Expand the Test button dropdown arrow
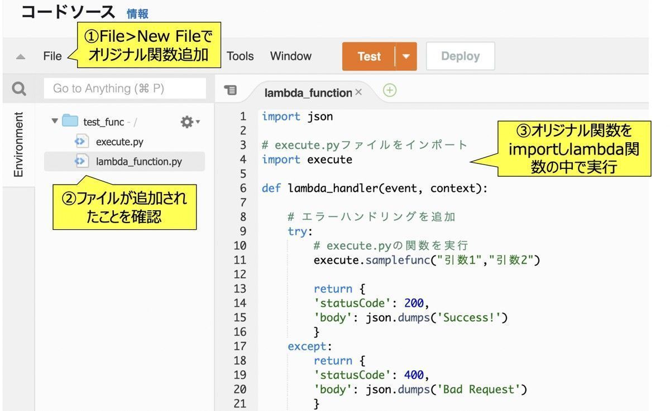The width and height of the screenshot is (670, 411). pos(406,56)
